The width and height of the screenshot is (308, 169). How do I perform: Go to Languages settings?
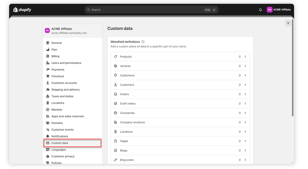coord(59,150)
